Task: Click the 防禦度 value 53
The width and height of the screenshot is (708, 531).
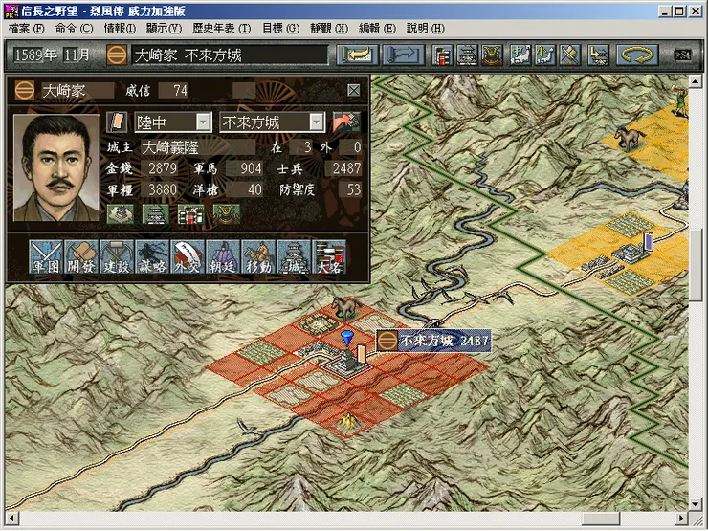Action: click(x=350, y=189)
